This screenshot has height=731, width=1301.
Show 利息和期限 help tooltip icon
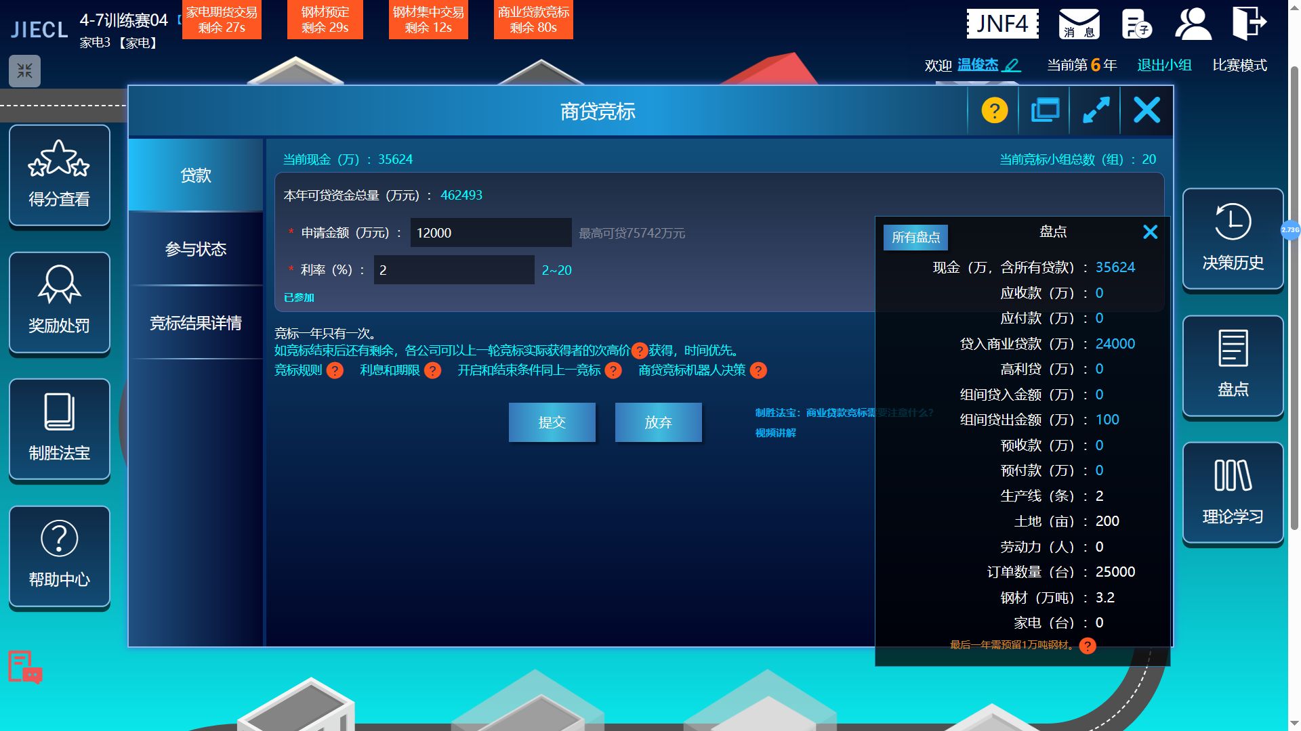point(432,371)
